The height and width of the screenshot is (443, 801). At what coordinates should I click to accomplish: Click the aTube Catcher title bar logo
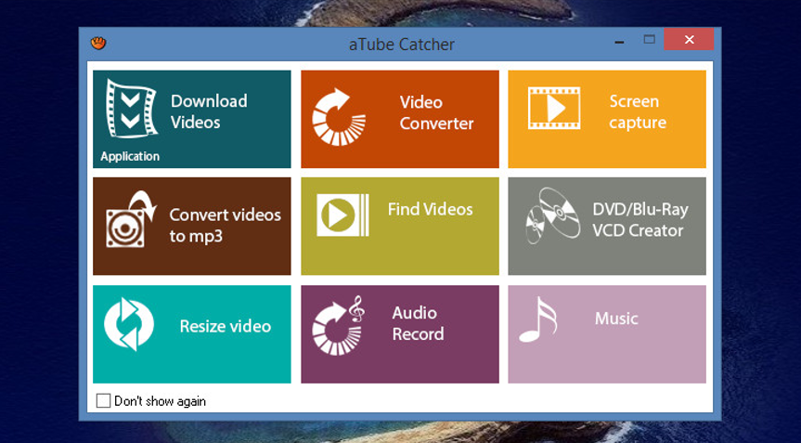point(98,44)
